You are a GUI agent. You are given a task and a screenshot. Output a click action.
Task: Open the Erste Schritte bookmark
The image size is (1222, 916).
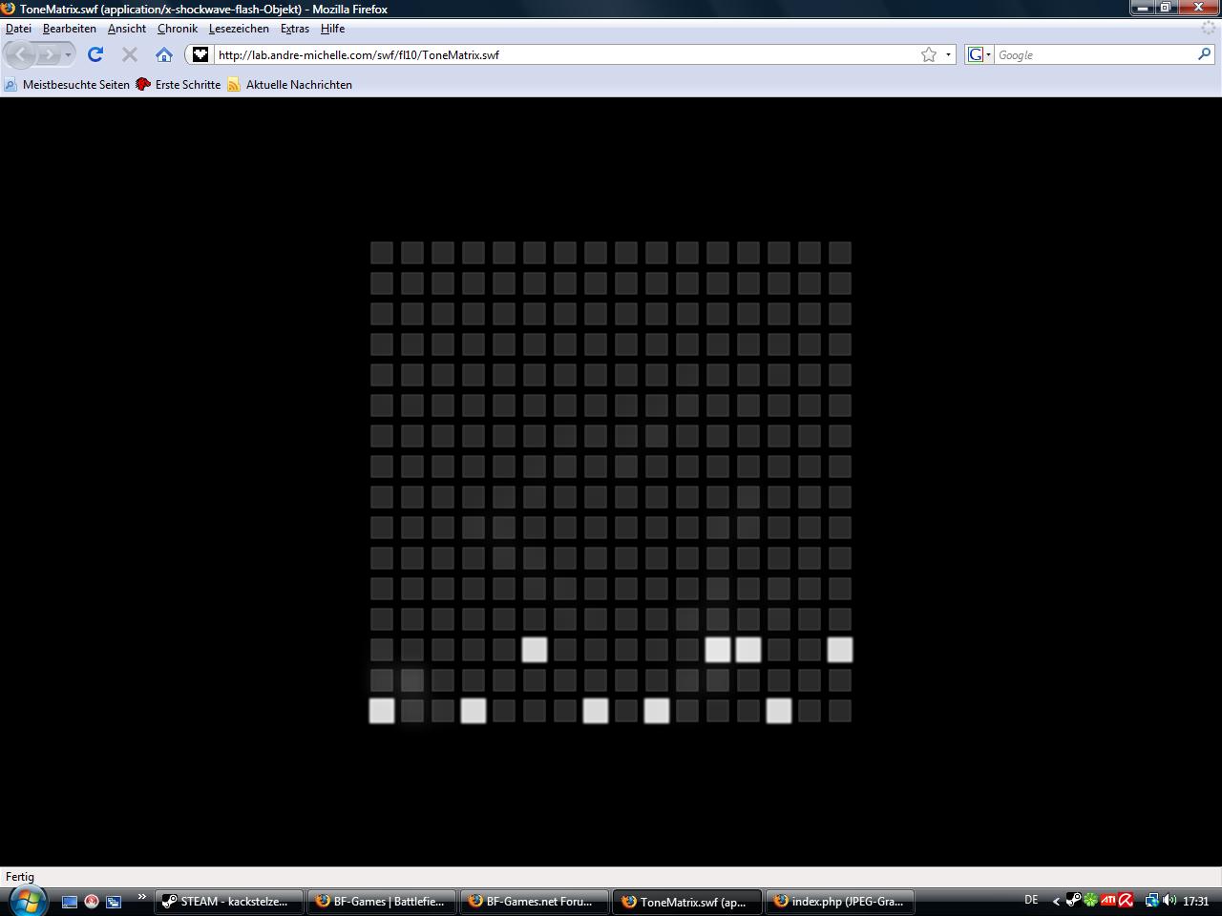pyautogui.click(x=187, y=85)
